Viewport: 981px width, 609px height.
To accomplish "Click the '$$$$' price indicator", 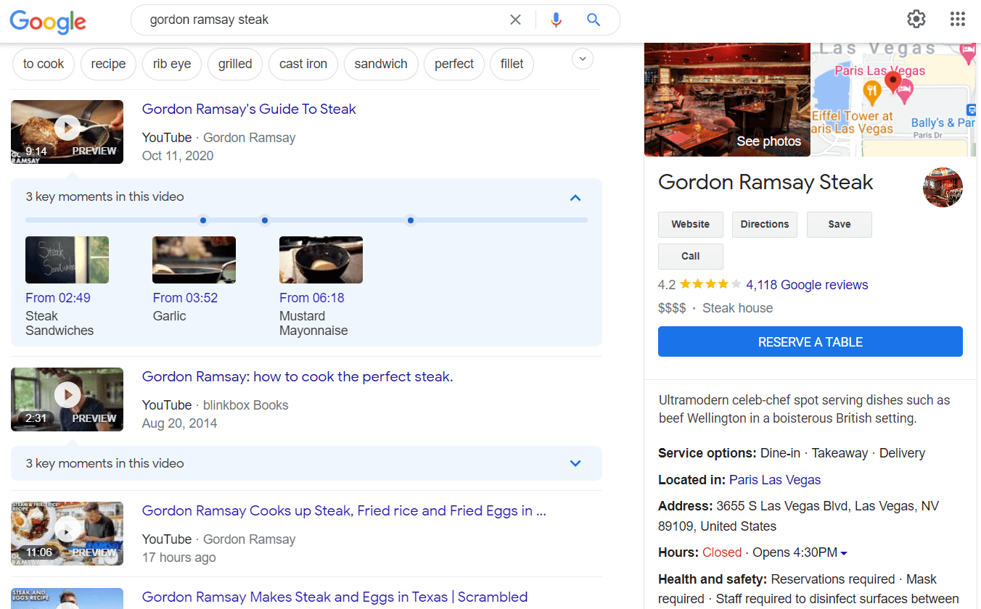I will click(672, 308).
